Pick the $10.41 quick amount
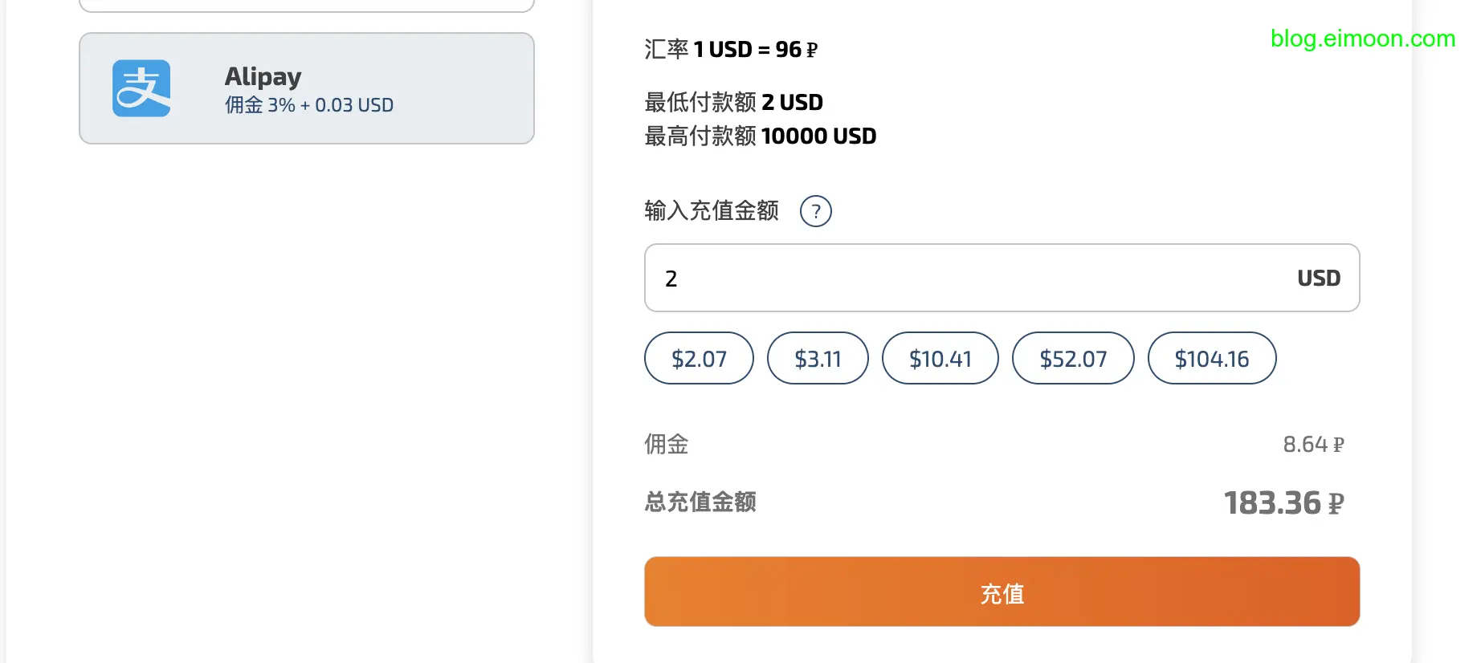Screen dimensions: 1481x663 [x=940, y=358]
